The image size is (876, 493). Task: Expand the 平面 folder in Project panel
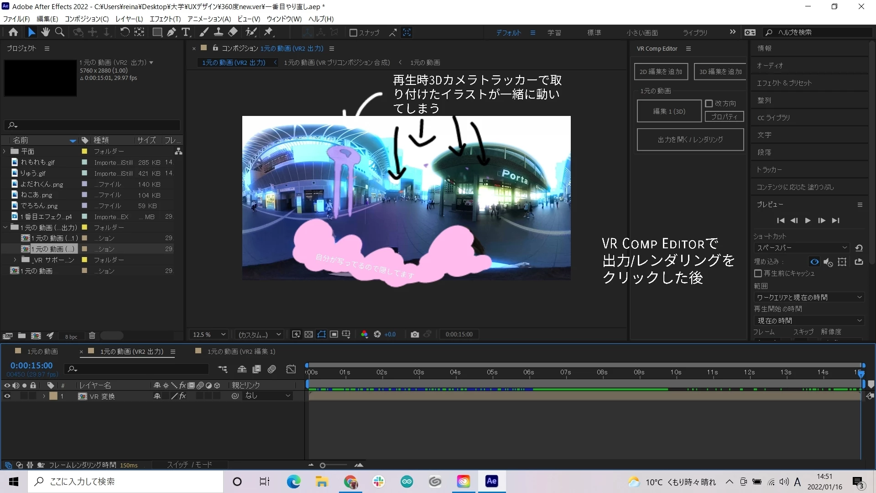pos(5,151)
